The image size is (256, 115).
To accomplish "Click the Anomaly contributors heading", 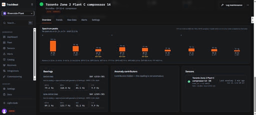I will [x=126, y=71].
